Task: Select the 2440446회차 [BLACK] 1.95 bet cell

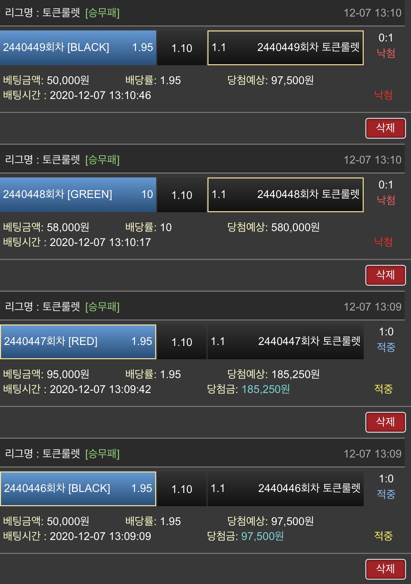Action: 78,489
